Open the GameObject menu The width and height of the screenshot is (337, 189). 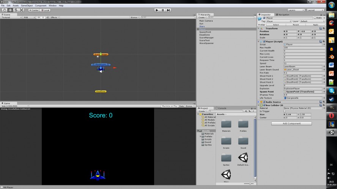pos(27,6)
